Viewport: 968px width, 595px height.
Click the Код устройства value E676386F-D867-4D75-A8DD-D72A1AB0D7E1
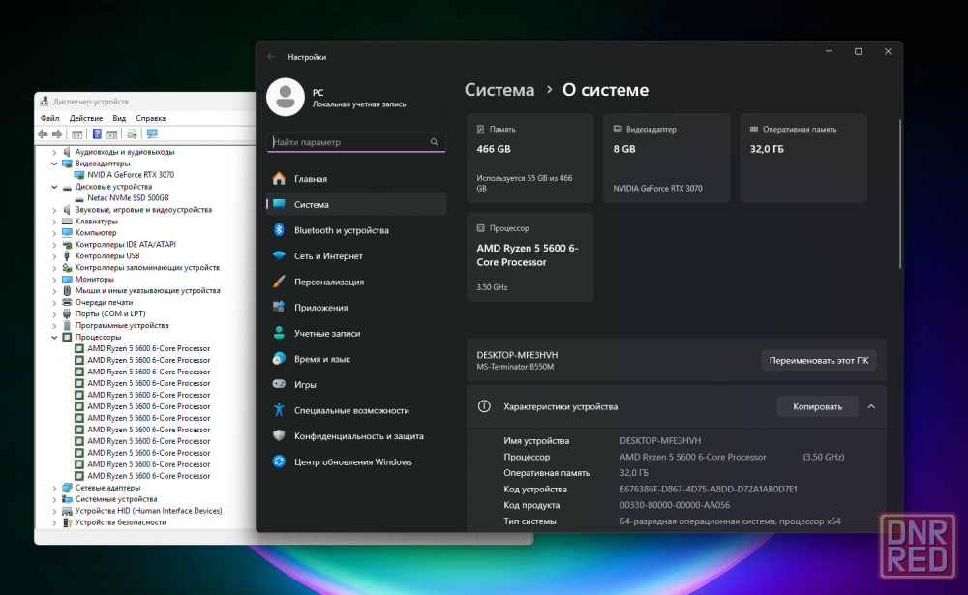(x=709, y=489)
